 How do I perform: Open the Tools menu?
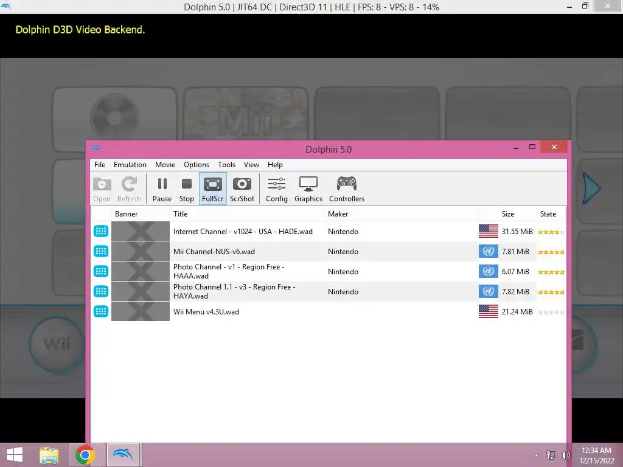click(x=226, y=165)
